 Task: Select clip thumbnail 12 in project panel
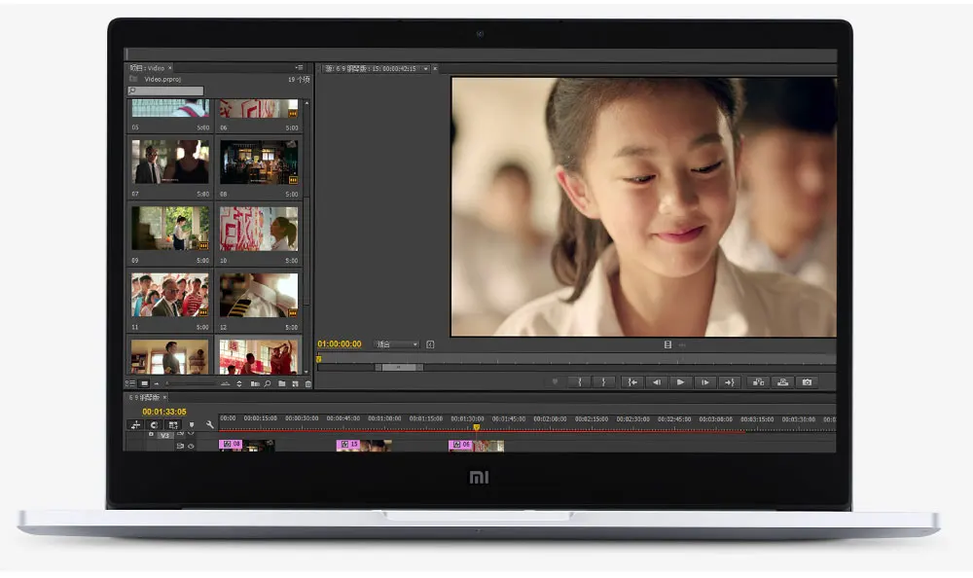click(x=259, y=295)
